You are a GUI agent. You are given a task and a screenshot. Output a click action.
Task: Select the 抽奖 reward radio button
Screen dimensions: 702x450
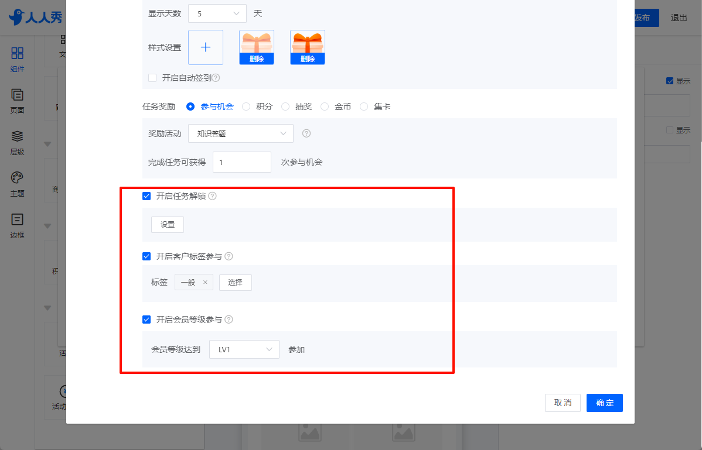point(285,107)
